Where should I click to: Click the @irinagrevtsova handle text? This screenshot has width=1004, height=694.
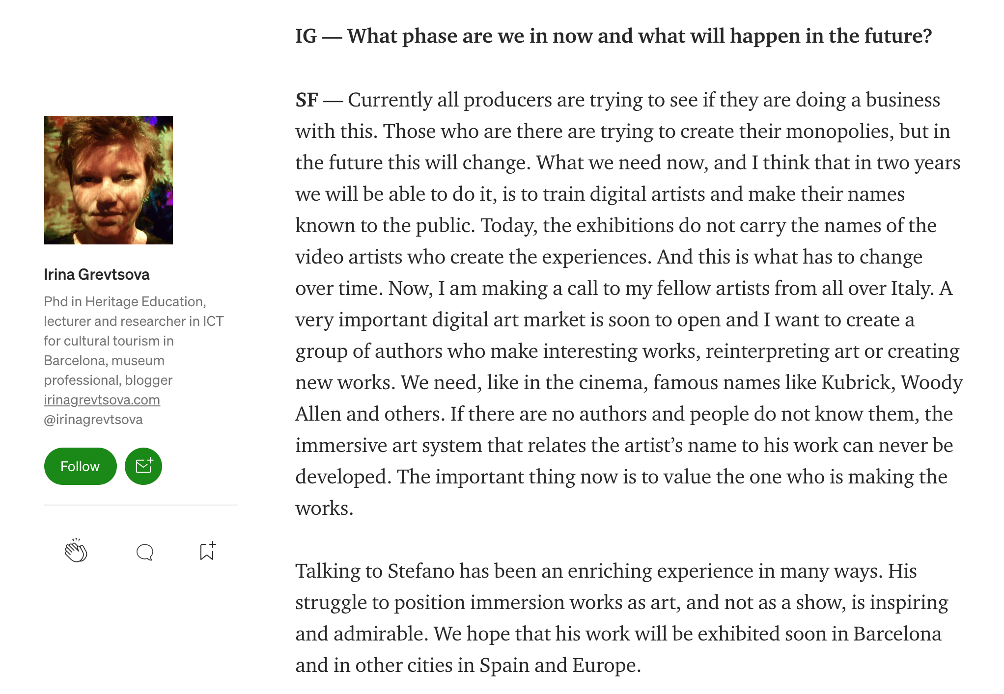tap(93, 419)
